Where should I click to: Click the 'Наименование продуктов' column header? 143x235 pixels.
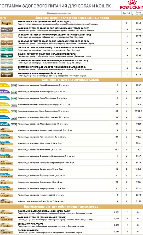59,13
